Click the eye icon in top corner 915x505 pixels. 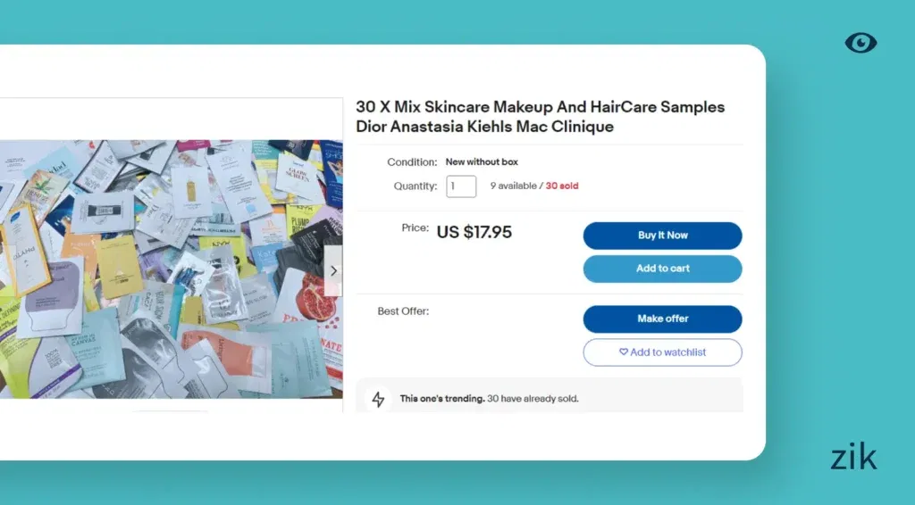click(x=860, y=43)
